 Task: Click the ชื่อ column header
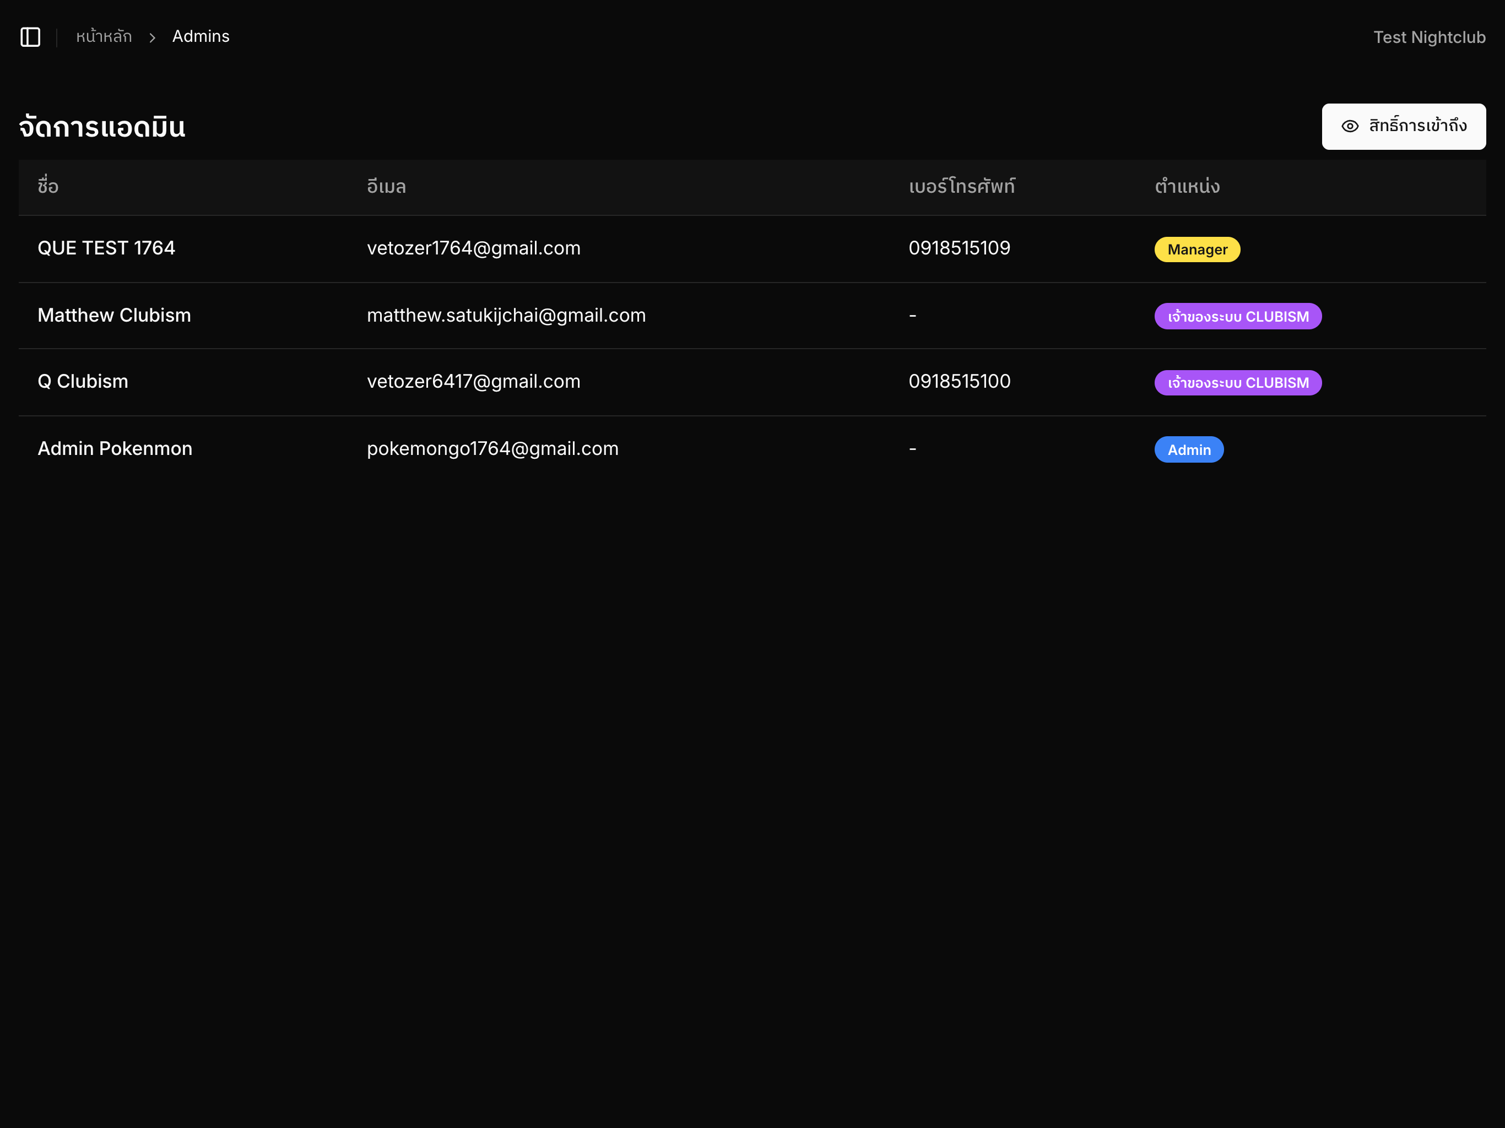(x=48, y=186)
